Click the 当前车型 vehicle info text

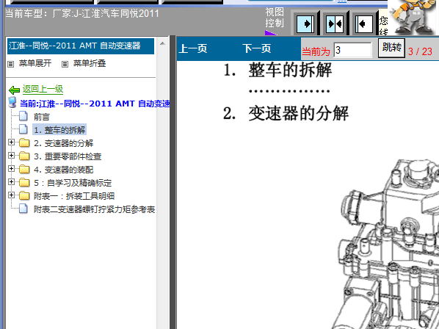click(82, 13)
